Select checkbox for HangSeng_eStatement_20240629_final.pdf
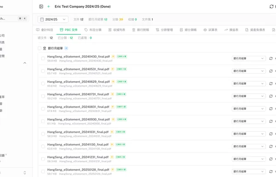The height and width of the screenshot is (177, 276). pyautogui.click(x=43, y=83)
